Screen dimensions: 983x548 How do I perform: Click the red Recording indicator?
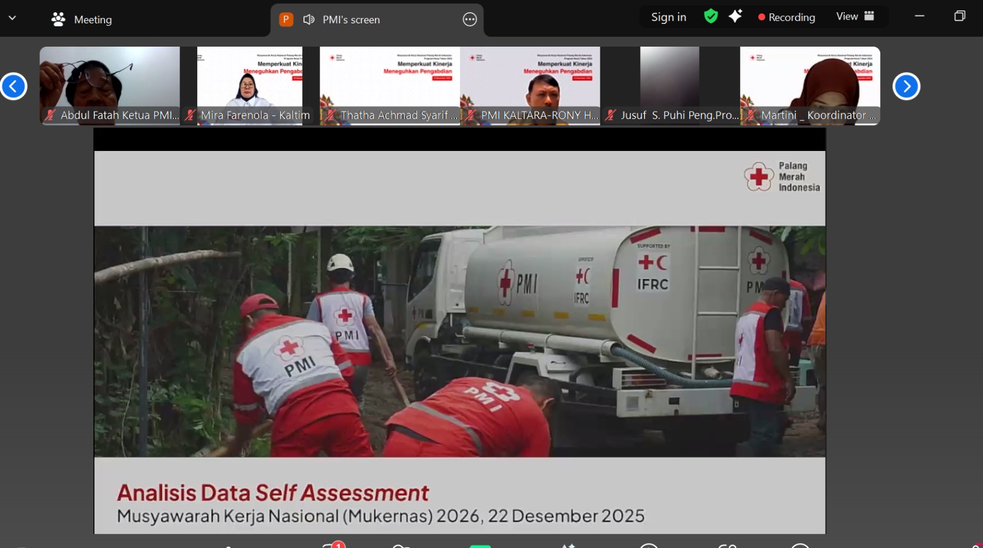pos(786,17)
